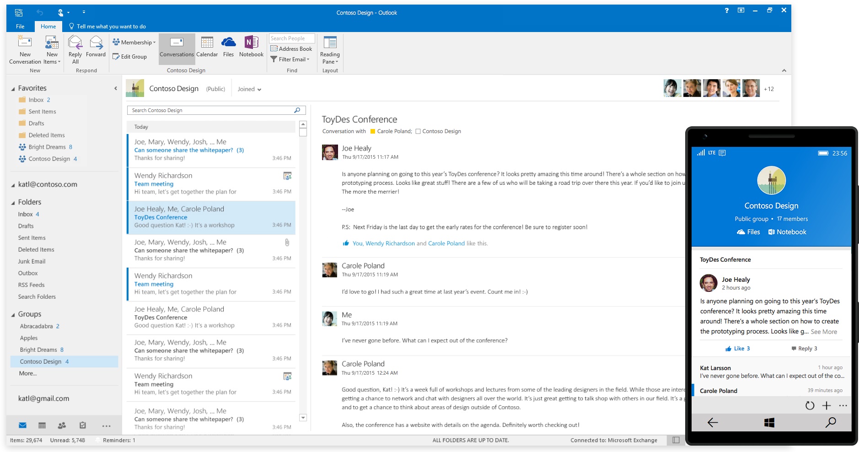This screenshot has height=452, width=859.
Task: Open the Reading Pane layout dropdown
Action: point(330,50)
